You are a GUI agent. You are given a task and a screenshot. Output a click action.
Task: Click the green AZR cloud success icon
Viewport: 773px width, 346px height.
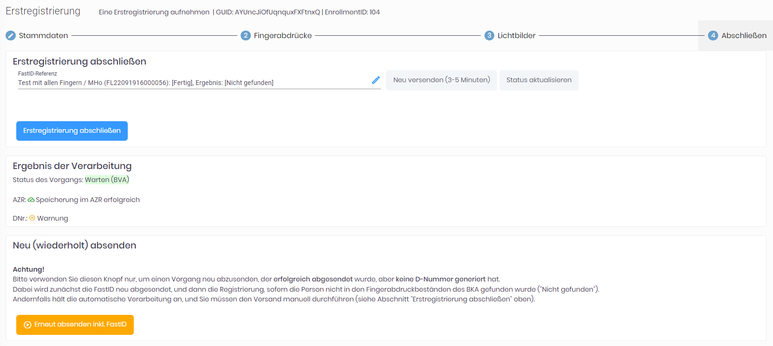31,200
